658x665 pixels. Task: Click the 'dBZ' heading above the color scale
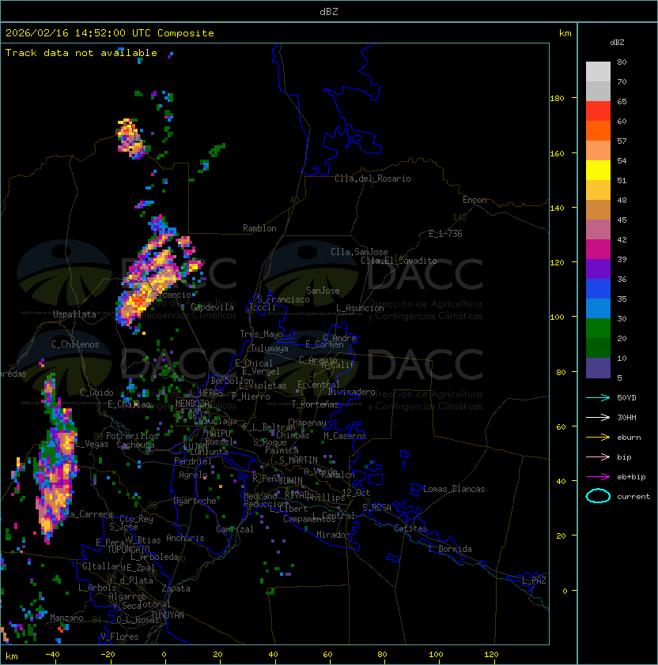pos(617,43)
